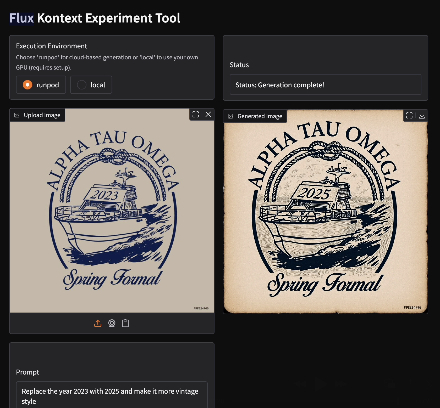
Task: Download the generated image
Action: [422, 115]
